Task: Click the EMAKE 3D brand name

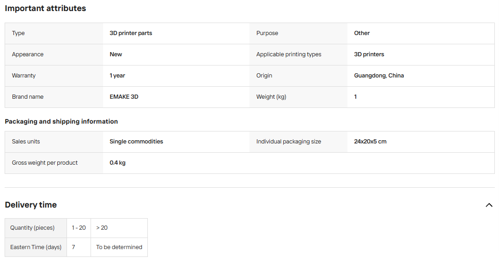Action: 124,97
